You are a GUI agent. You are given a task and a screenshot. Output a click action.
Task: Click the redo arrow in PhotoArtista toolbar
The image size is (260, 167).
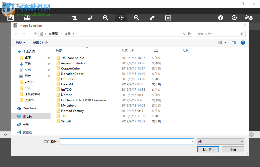pos(152,18)
